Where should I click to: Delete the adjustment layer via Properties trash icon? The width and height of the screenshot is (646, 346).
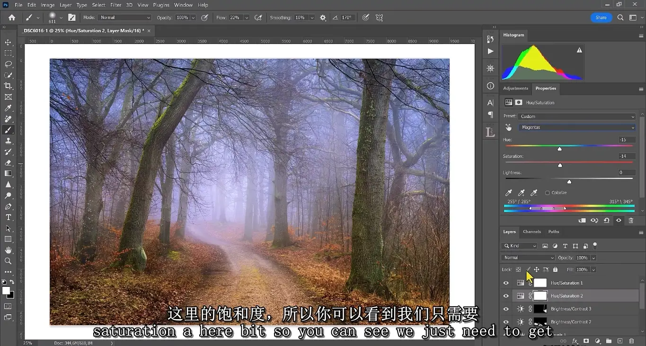[x=631, y=221]
